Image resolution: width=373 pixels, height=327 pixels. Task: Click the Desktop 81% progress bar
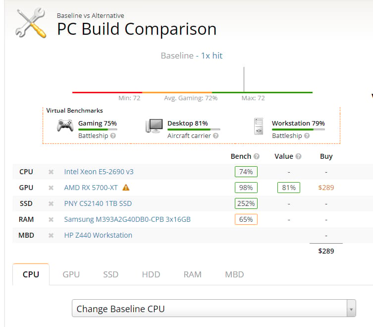[194, 130]
